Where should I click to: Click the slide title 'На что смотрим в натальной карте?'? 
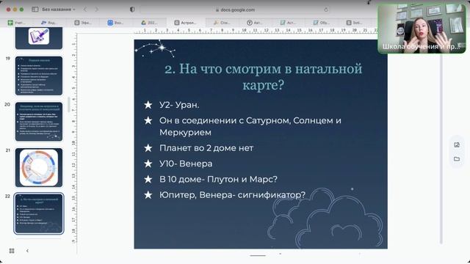click(x=263, y=77)
